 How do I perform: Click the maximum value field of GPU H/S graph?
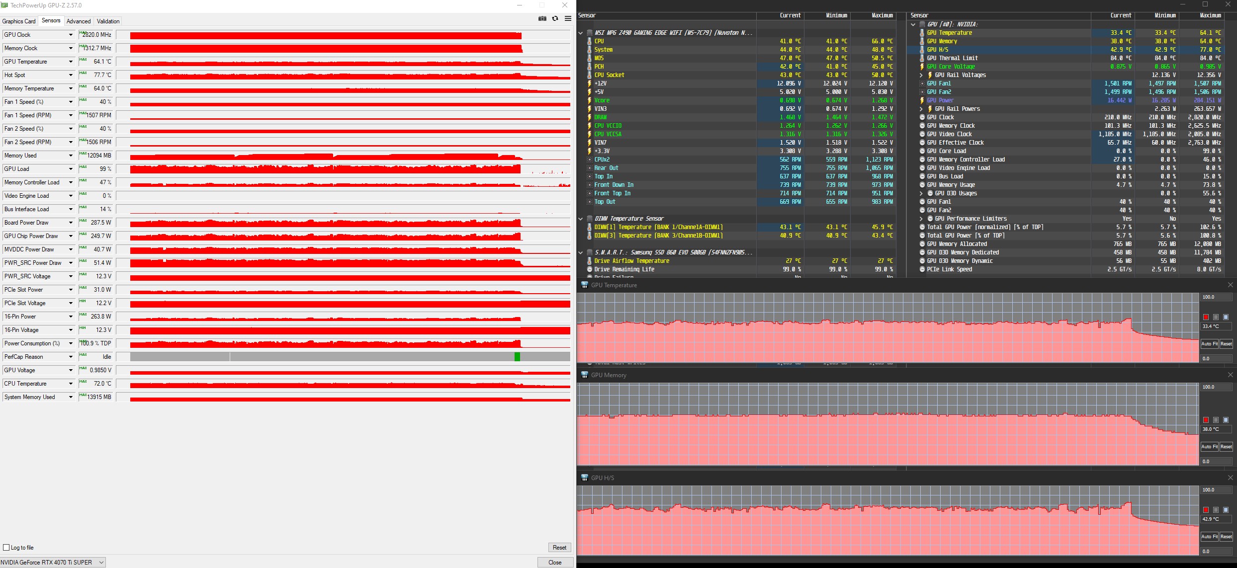1216,489
